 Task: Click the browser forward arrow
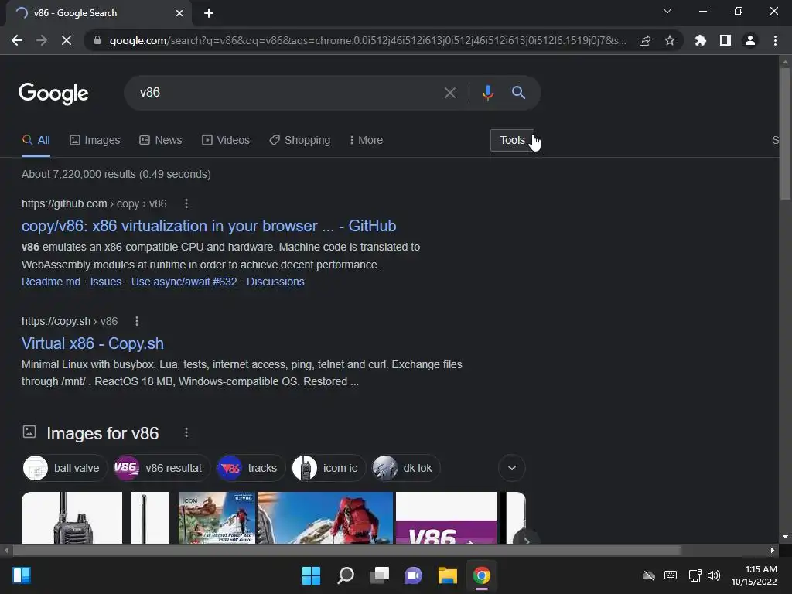coord(42,40)
